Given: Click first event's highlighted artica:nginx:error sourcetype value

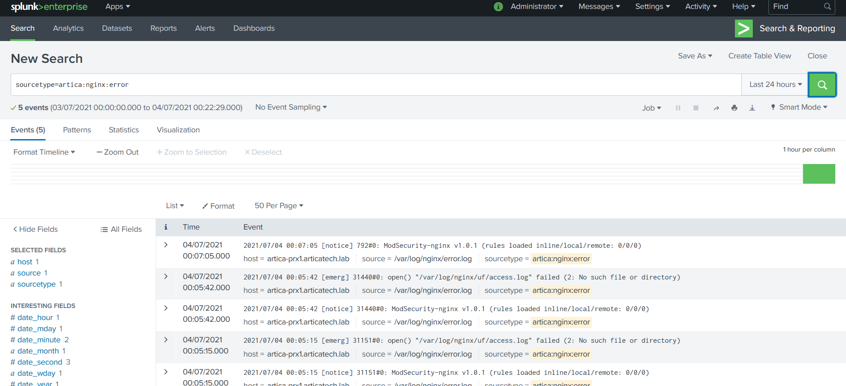Looking at the screenshot, I should coord(561,259).
